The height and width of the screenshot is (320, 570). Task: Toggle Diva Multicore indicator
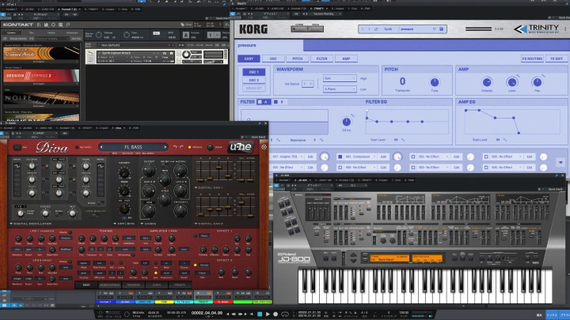click(x=189, y=147)
